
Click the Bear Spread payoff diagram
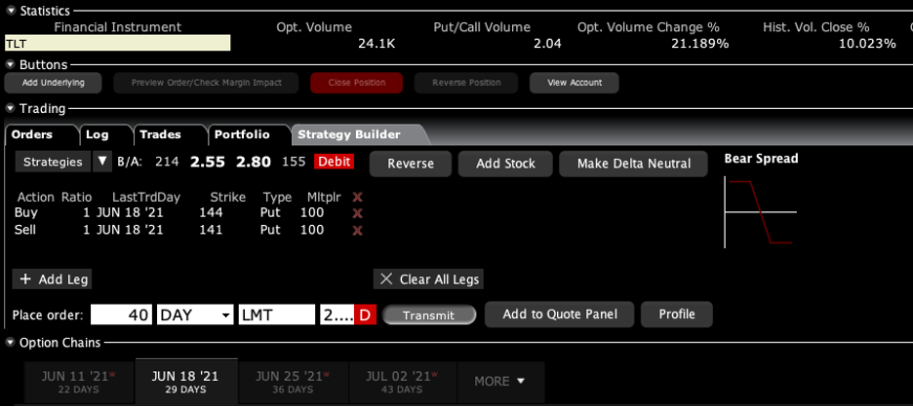click(761, 211)
